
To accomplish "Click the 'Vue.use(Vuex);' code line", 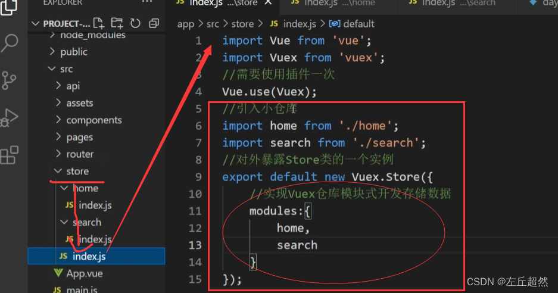I will (269, 92).
